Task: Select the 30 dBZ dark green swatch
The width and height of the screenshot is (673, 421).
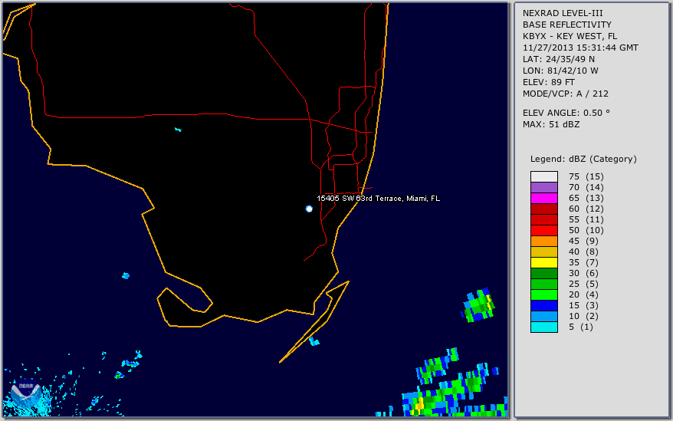Action: (x=543, y=273)
